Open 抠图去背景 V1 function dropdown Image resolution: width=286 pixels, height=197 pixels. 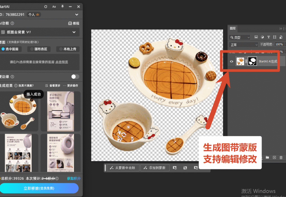coord(39,32)
